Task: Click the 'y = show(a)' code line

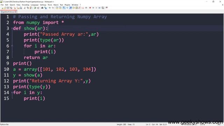Action: [28, 75]
